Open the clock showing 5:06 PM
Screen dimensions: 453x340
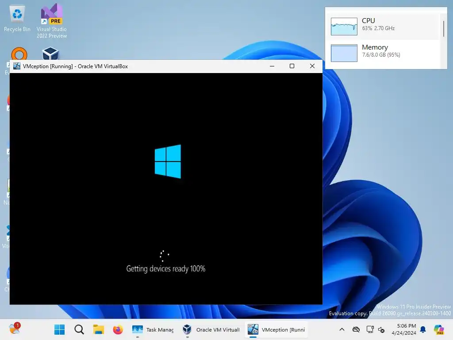[x=404, y=329]
